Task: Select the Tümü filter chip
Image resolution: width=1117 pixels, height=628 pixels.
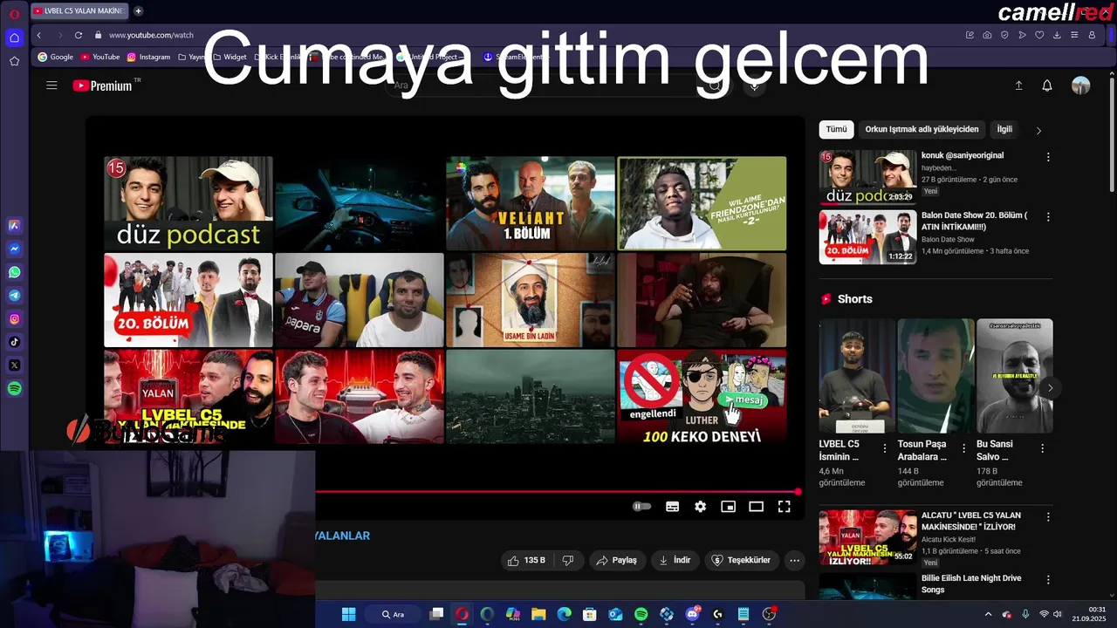Action: (x=836, y=129)
